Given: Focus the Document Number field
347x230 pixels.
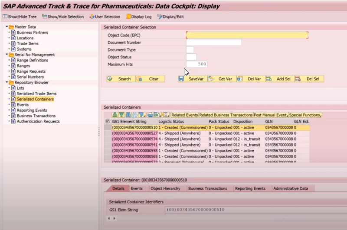Looking at the screenshot, I should point(214,42).
